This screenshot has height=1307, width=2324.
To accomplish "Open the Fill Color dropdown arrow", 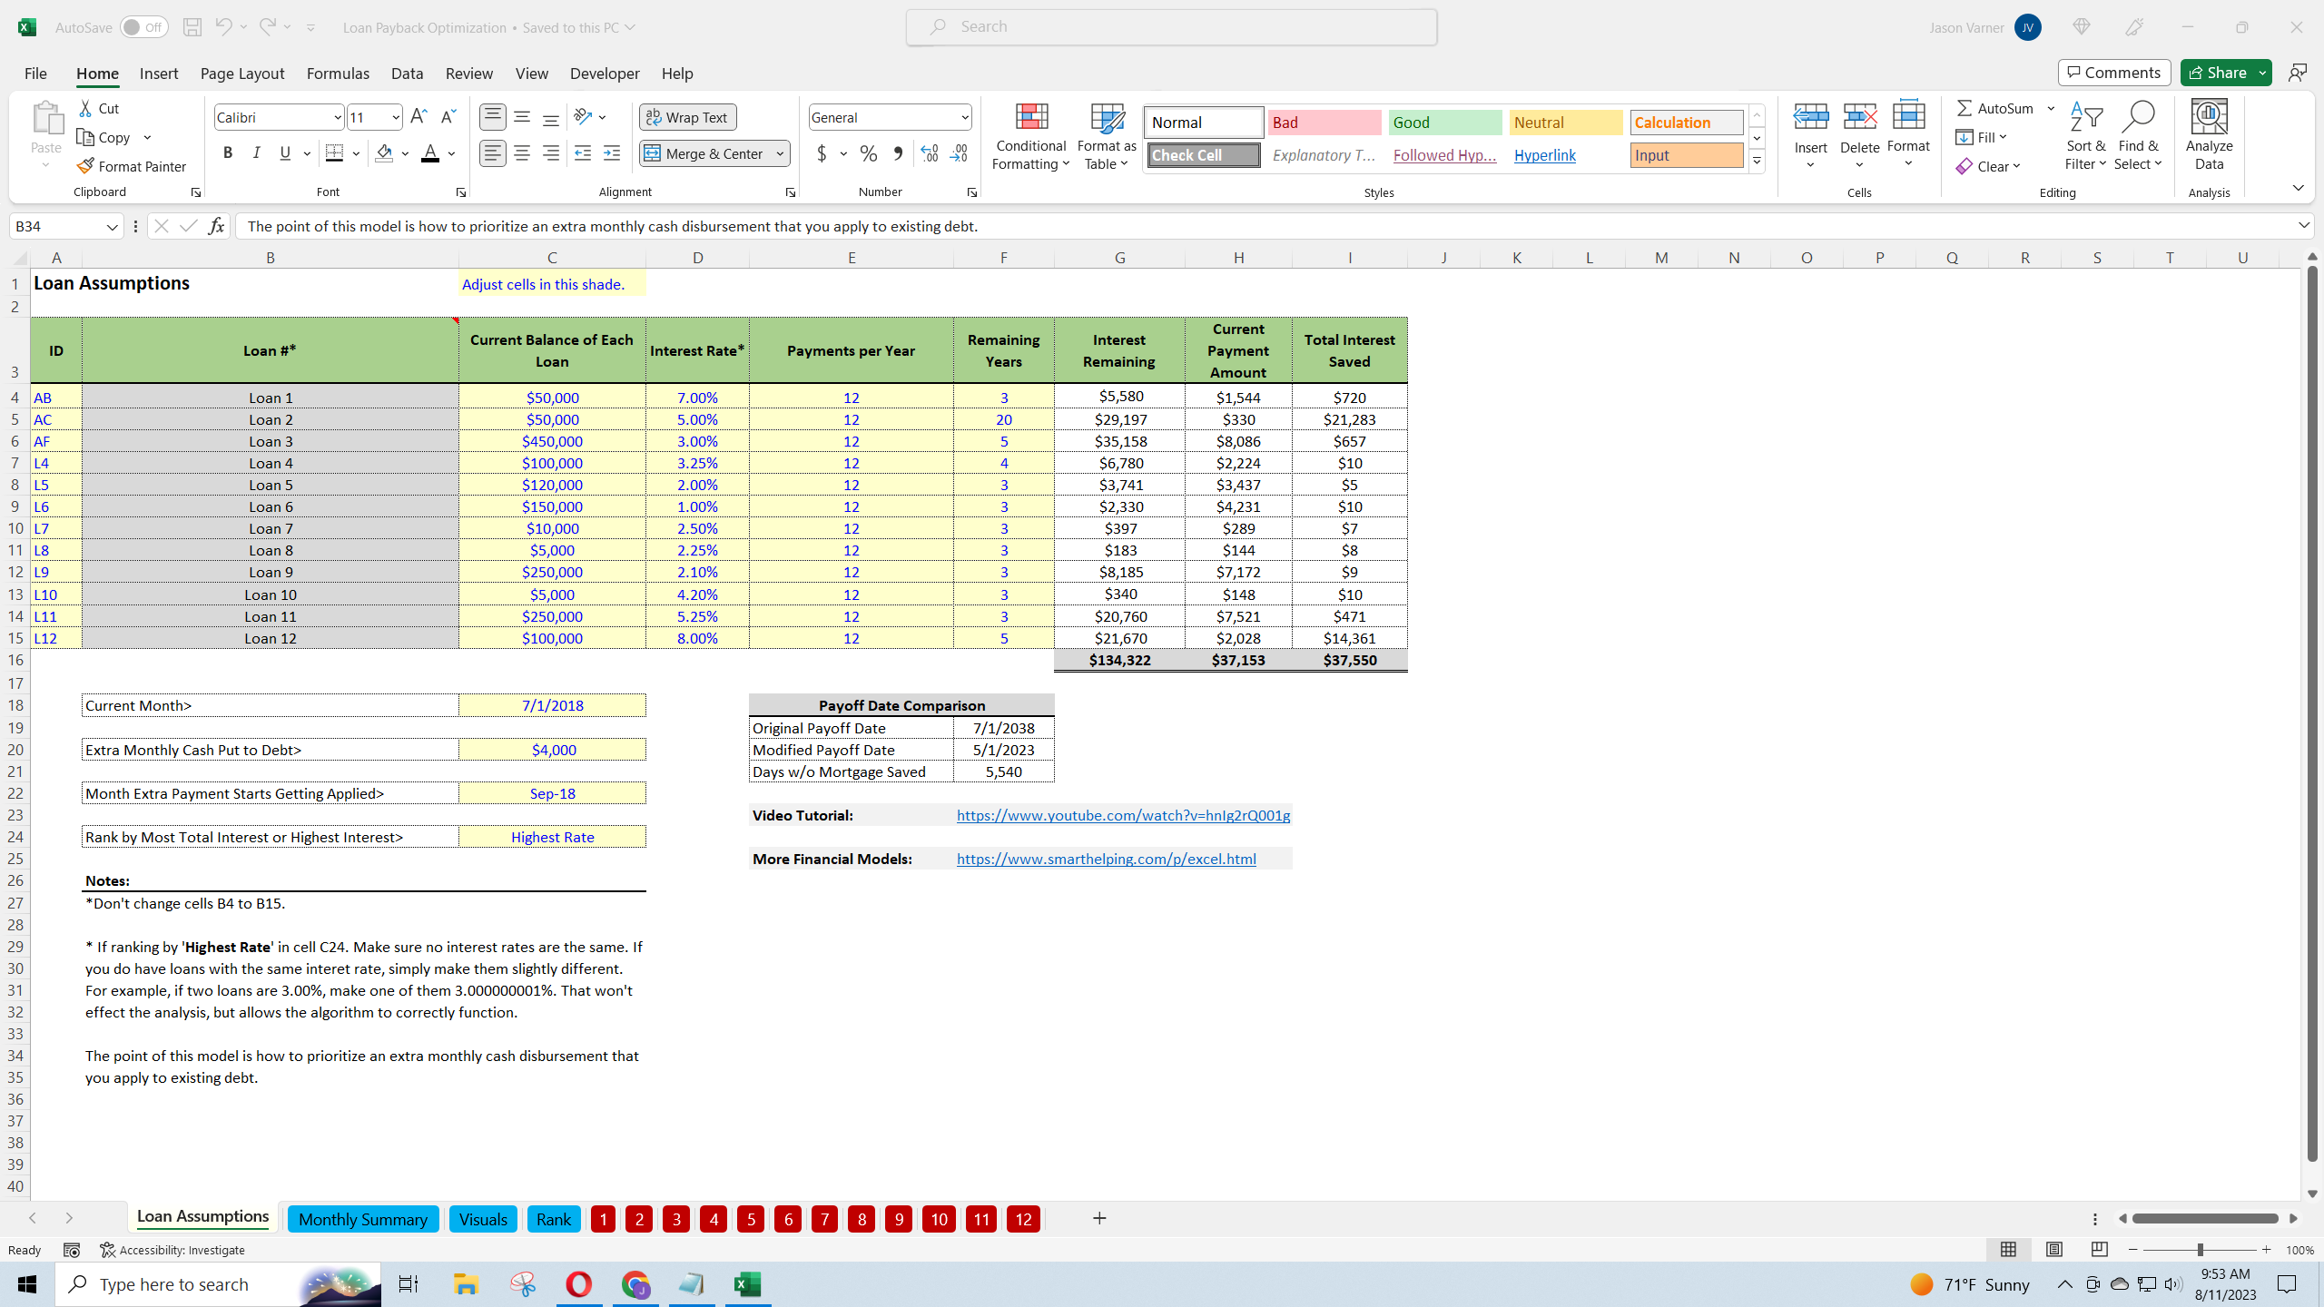I will pos(403,153).
